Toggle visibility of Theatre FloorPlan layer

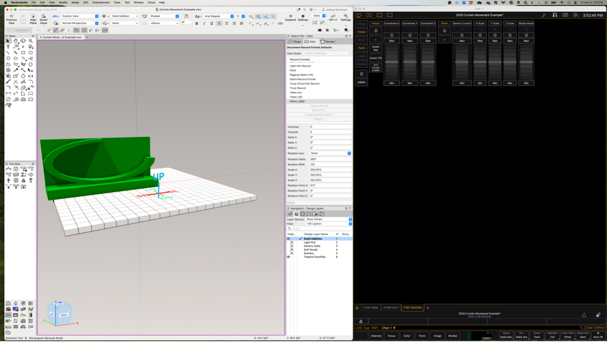point(289,257)
